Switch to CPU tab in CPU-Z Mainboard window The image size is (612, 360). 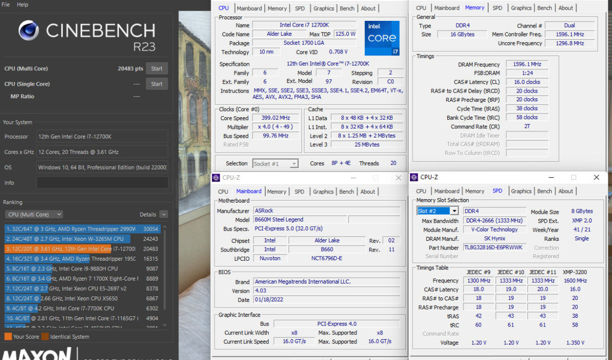click(x=223, y=191)
